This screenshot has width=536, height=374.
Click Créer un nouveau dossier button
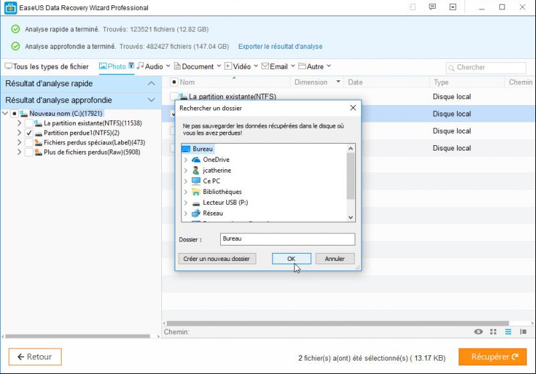tap(217, 259)
